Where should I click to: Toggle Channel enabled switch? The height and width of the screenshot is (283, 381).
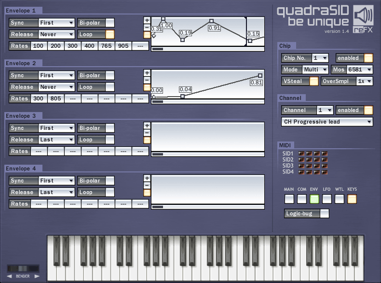368,110
